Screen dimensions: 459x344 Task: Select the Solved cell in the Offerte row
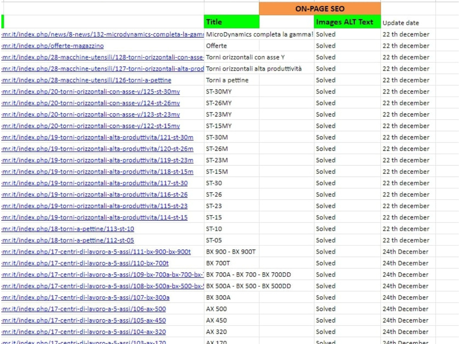click(x=347, y=46)
